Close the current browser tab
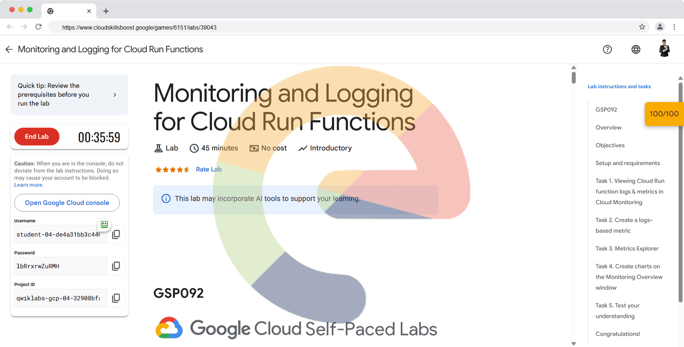 tap(89, 11)
